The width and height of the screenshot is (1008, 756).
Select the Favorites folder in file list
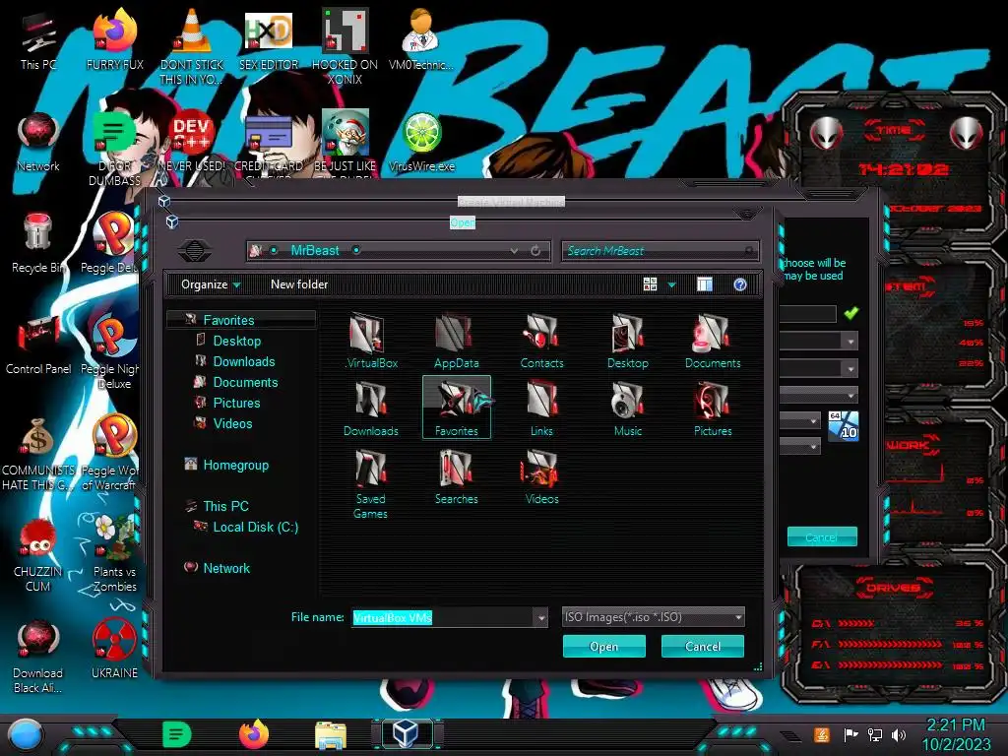click(x=457, y=408)
